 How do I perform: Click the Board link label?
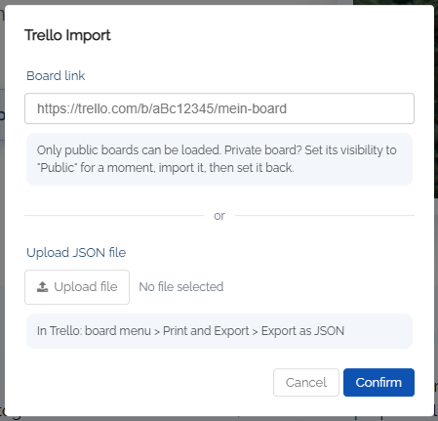tap(56, 76)
